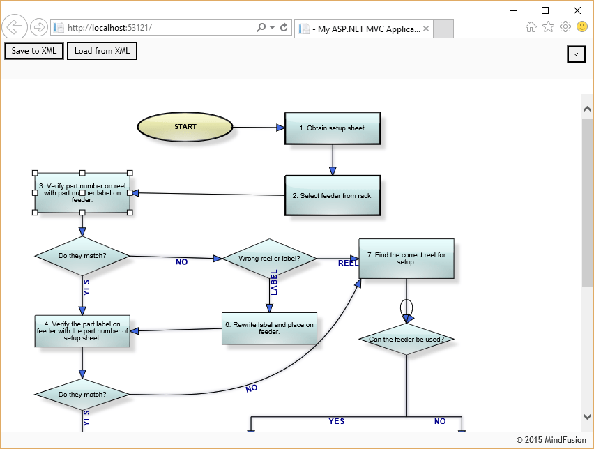The image size is (594, 449).
Task: Click the scrollbar up arrow
Action: click(587, 108)
